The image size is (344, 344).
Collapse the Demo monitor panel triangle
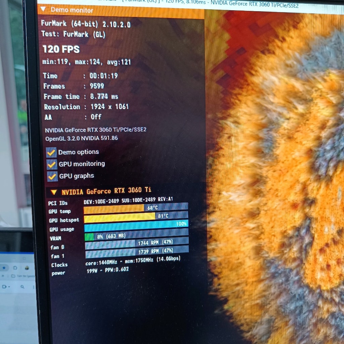(43, 9)
